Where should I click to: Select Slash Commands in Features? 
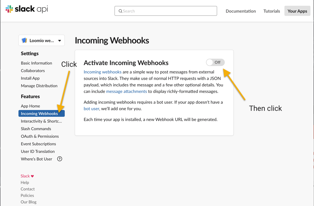(36, 129)
